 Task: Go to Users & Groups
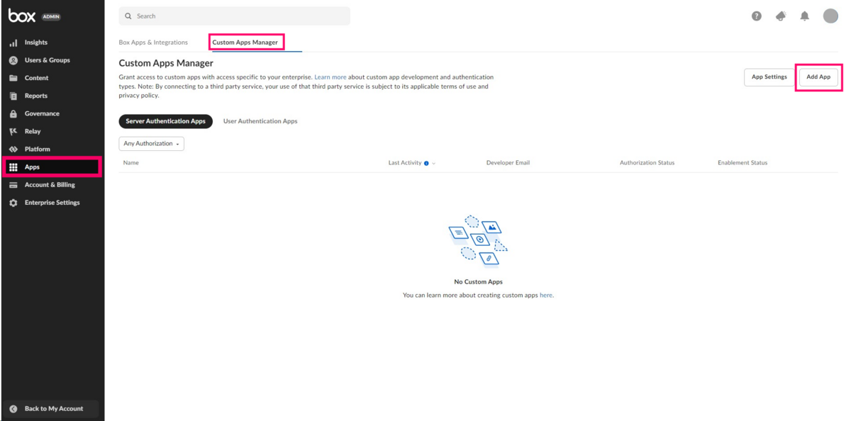click(x=48, y=60)
